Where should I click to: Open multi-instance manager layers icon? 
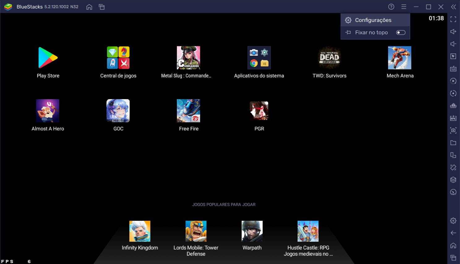click(453, 180)
